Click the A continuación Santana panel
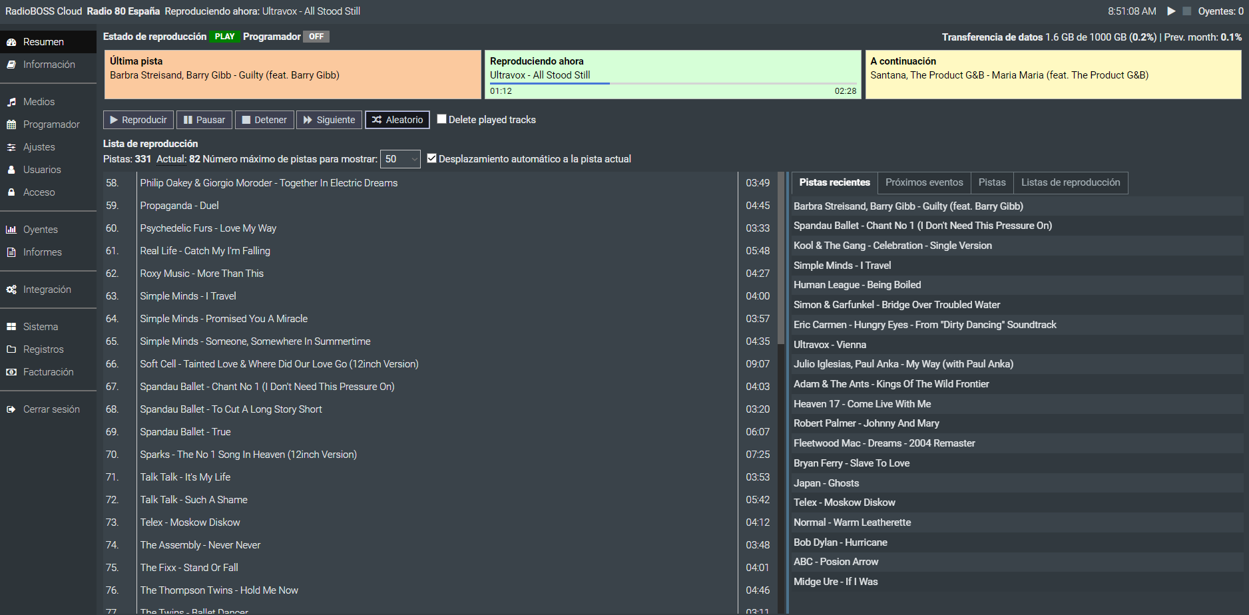1249x615 pixels. (x=1053, y=75)
